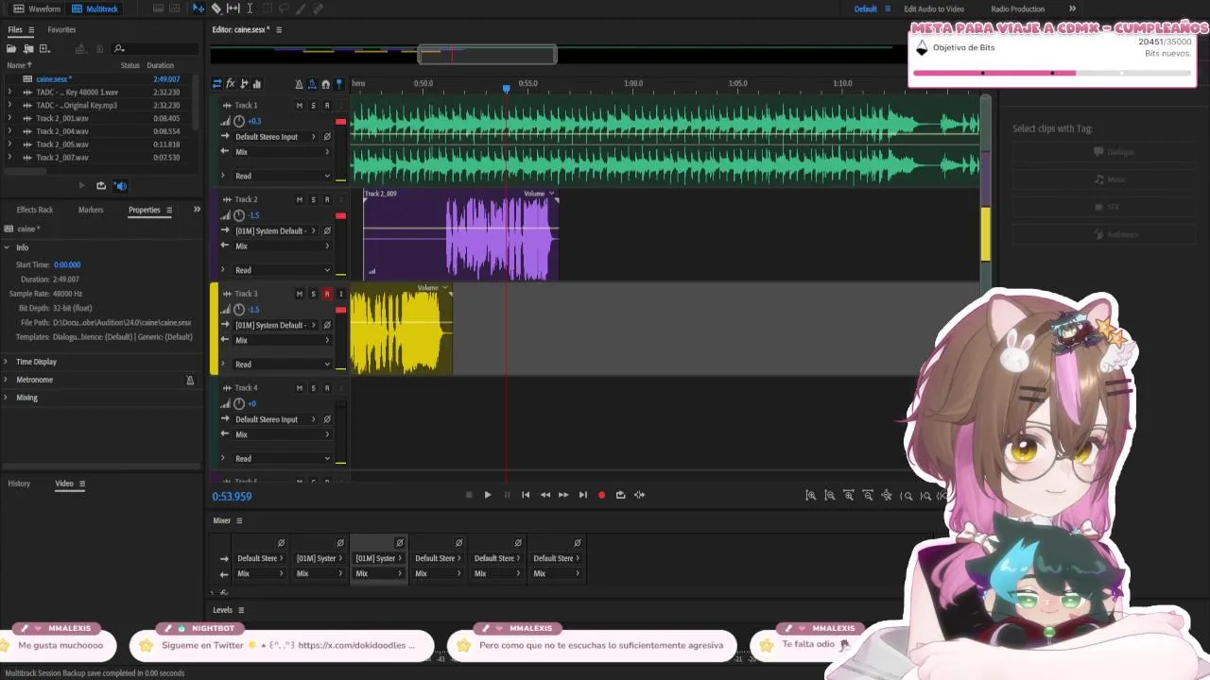Show more workspaces chevron
Screen dimensions: 1210x680
point(1072,8)
